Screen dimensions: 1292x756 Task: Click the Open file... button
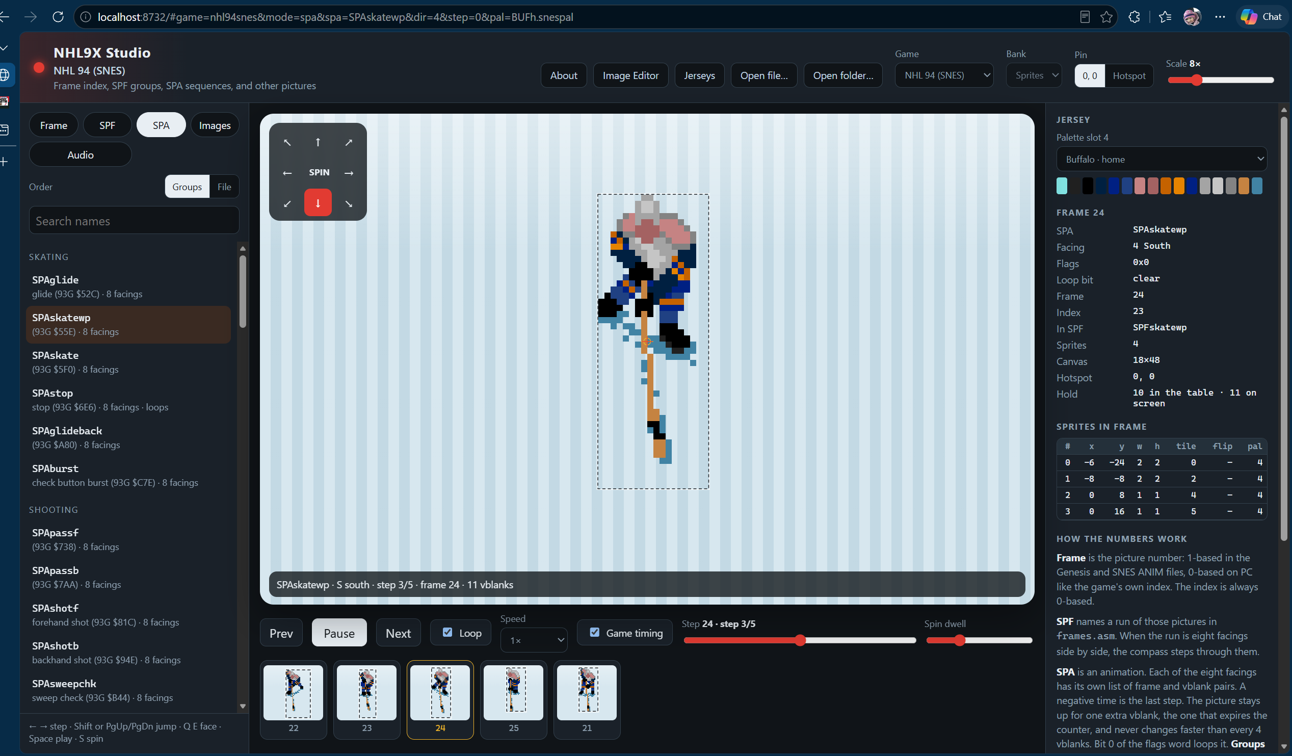tap(764, 75)
